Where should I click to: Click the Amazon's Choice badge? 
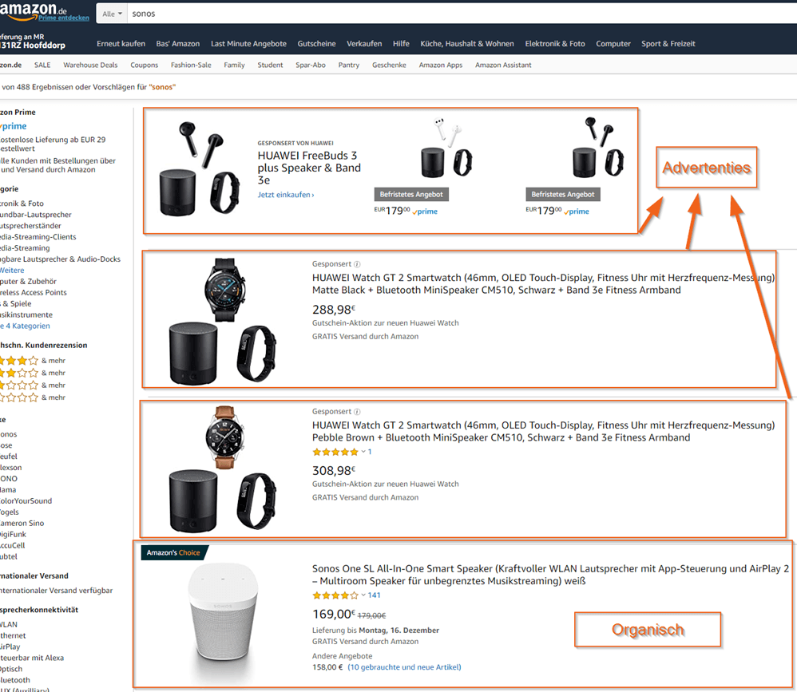tap(173, 553)
